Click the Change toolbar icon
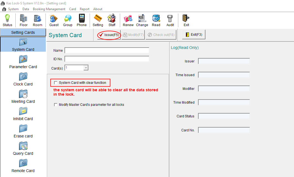The image size is (294, 177). pos(142,20)
